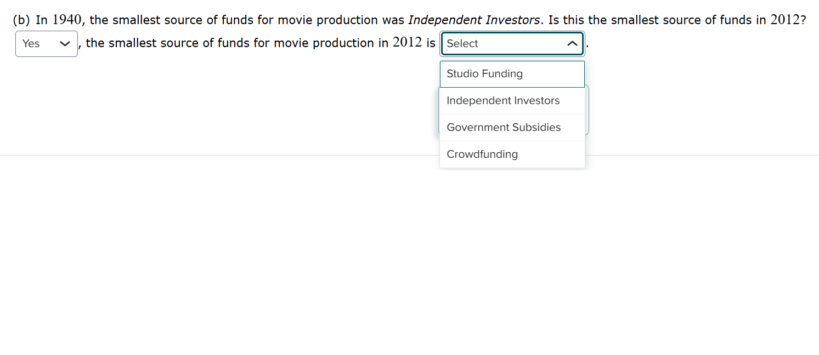Open the Yes/No answer combo box
This screenshot has width=819, height=355.
47,43
